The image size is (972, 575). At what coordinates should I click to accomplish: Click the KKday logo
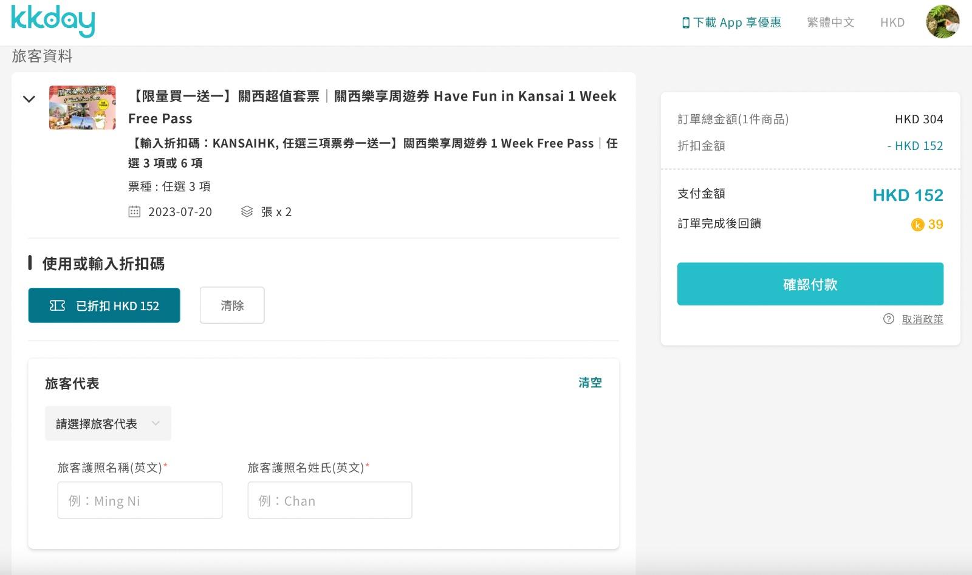pyautogui.click(x=53, y=21)
